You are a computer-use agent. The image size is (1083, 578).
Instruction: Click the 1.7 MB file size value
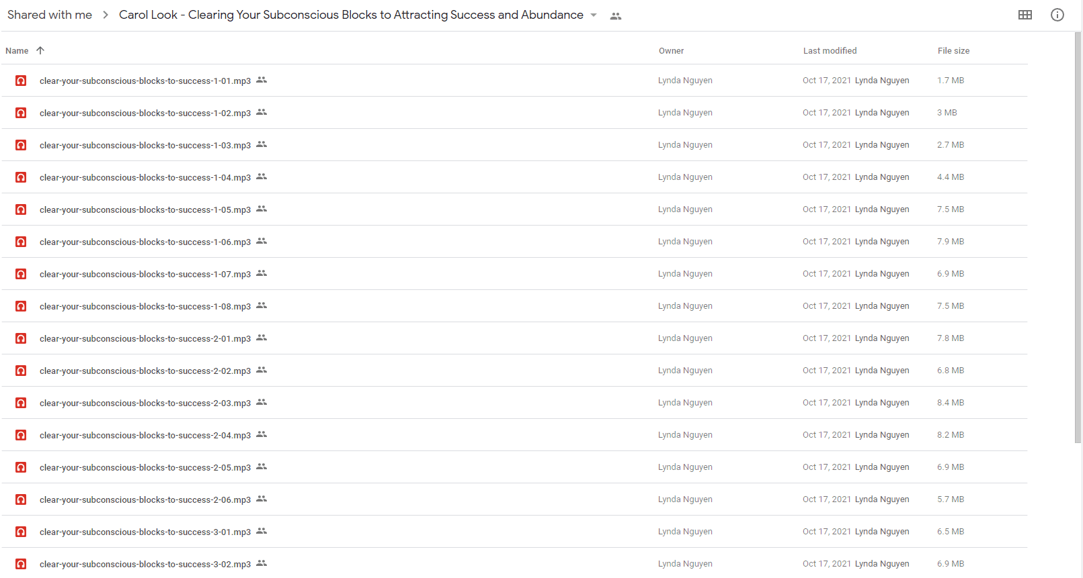click(x=951, y=81)
